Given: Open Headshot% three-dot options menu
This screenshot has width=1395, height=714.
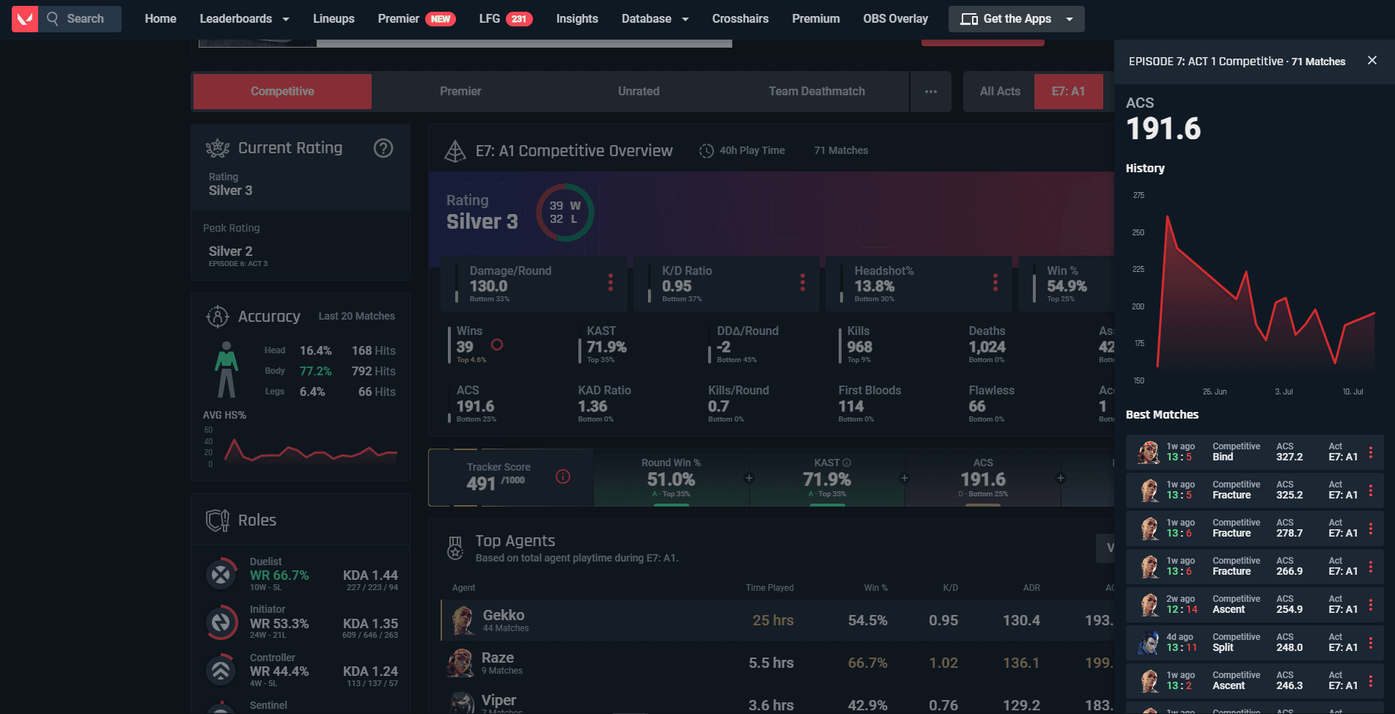Looking at the screenshot, I should pyautogui.click(x=995, y=283).
